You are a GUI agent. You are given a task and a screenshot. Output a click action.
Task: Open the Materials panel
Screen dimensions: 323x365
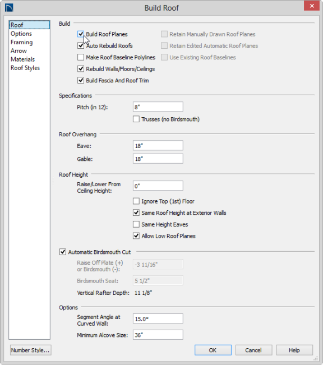coord(22,59)
